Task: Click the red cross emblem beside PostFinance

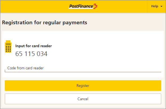Action: (95, 6)
